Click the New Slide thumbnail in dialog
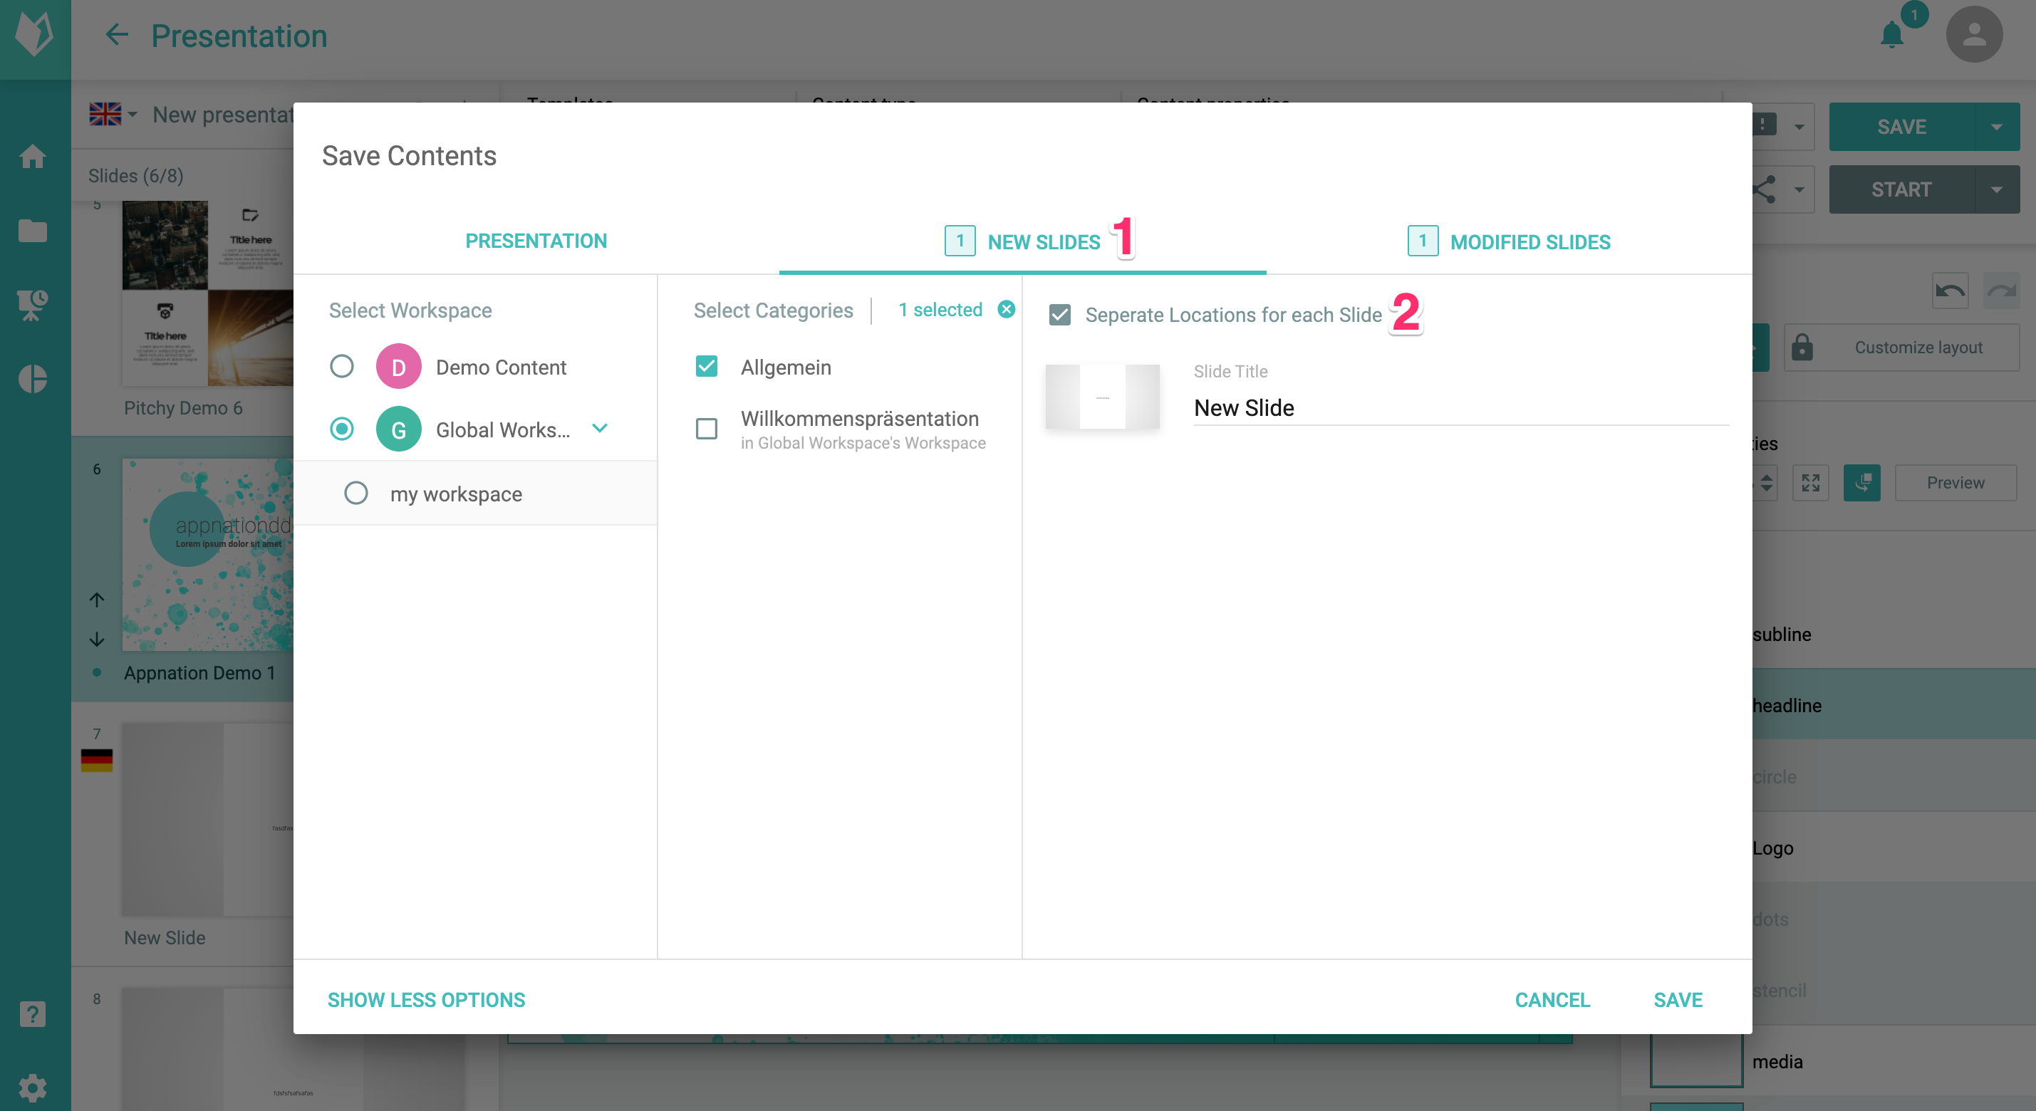Screen dimensions: 2036x1111 tap(1102, 396)
